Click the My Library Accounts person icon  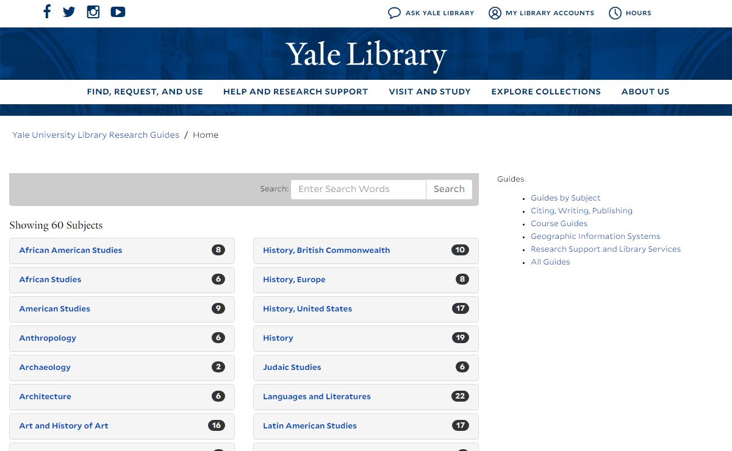pos(495,13)
